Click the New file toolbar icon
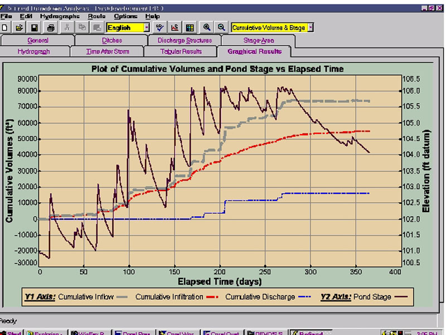 [x=6, y=27]
